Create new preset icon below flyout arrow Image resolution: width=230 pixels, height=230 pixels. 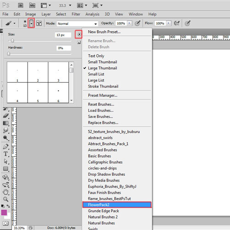(79, 42)
